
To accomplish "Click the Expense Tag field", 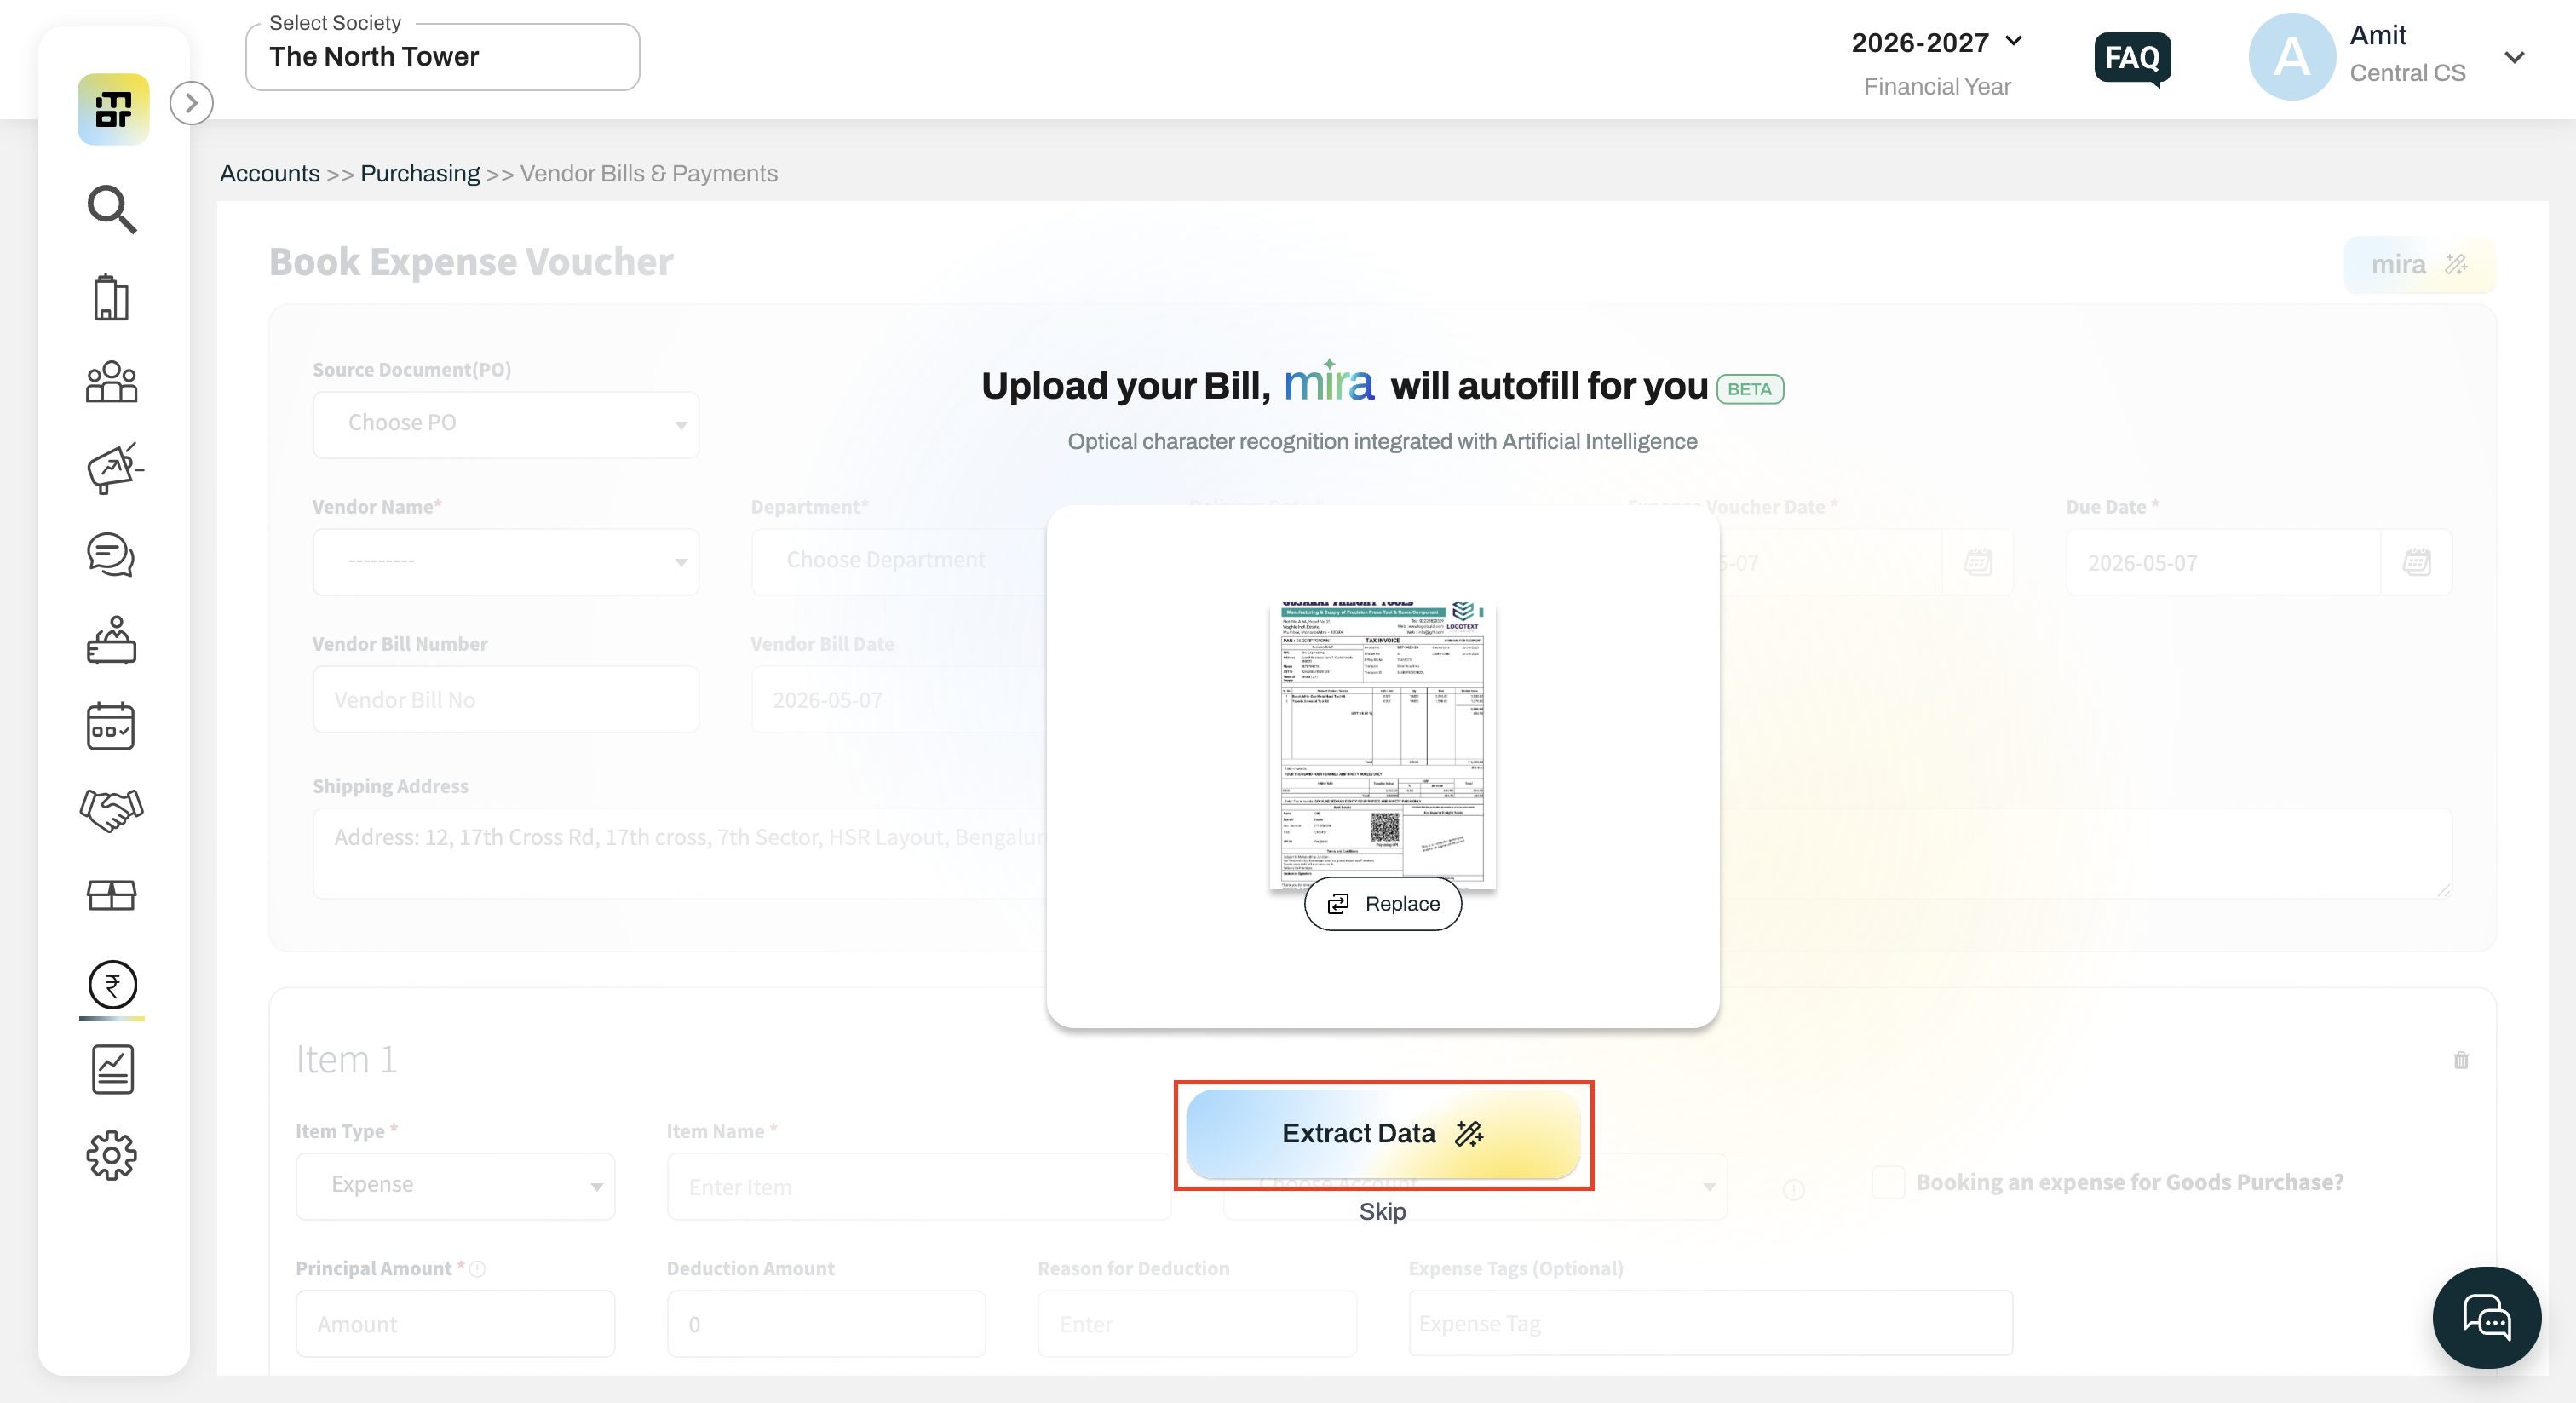I will [1711, 1324].
